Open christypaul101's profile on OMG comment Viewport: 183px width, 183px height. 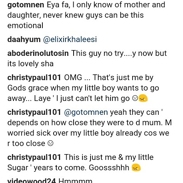tap(34, 78)
